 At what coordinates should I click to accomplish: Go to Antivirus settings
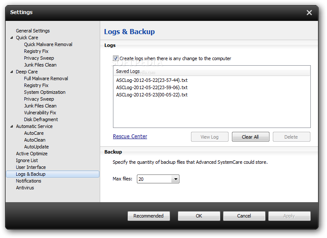pyautogui.click(x=25, y=188)
